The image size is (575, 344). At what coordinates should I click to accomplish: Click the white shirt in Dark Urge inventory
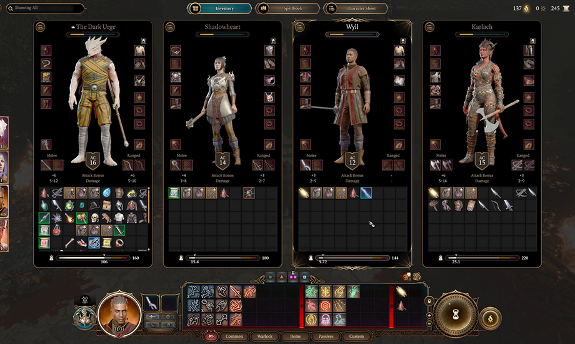coord(119,218)
